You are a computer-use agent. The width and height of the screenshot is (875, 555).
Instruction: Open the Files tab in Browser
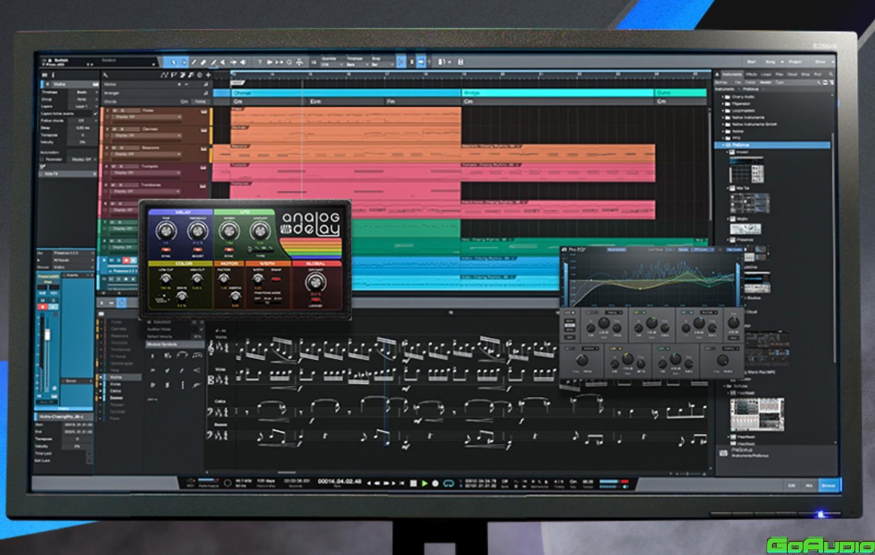[x=779, y=74]
